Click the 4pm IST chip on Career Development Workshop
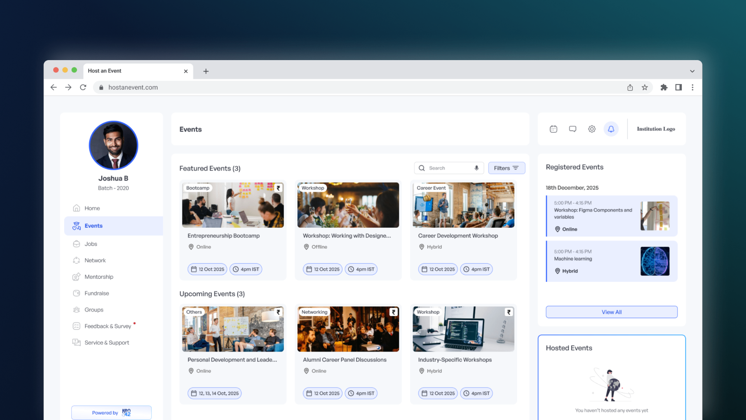The width and height of the screenshot is (746, 420). [476, 269]
